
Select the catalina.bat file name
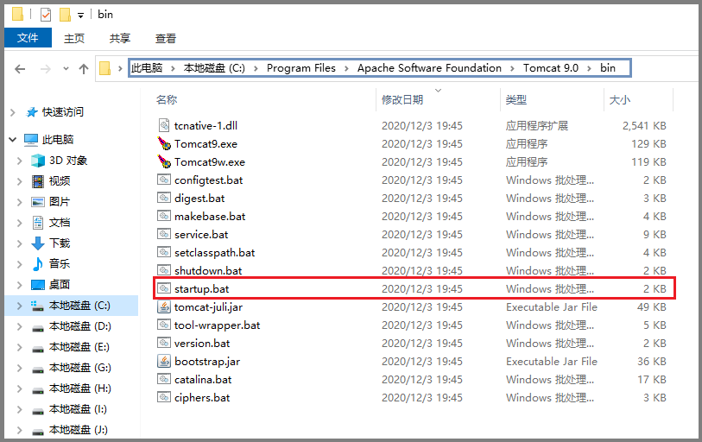tap(203, 379)
